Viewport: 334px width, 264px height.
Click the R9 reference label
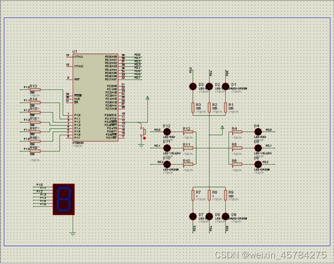point(231,192)
